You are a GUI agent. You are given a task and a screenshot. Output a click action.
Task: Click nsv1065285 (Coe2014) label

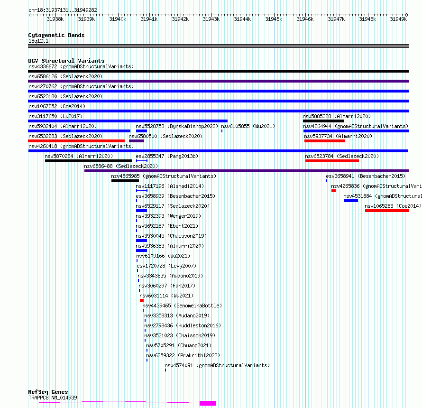click(393, 206)
